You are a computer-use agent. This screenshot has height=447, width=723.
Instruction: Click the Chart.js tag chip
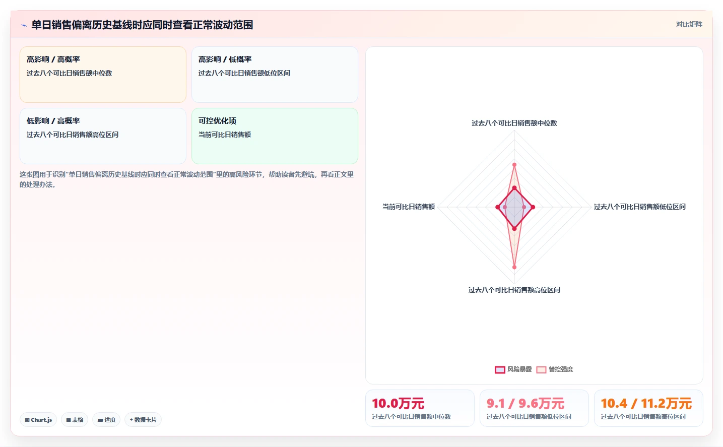[x=38, y=420]
